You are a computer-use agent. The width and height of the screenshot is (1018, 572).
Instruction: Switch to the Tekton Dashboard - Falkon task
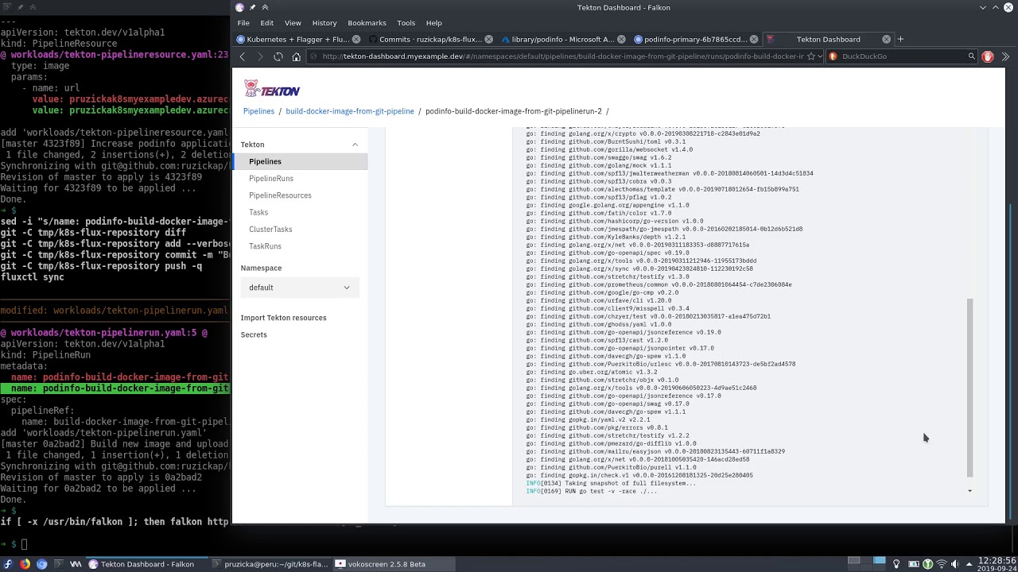147,564
